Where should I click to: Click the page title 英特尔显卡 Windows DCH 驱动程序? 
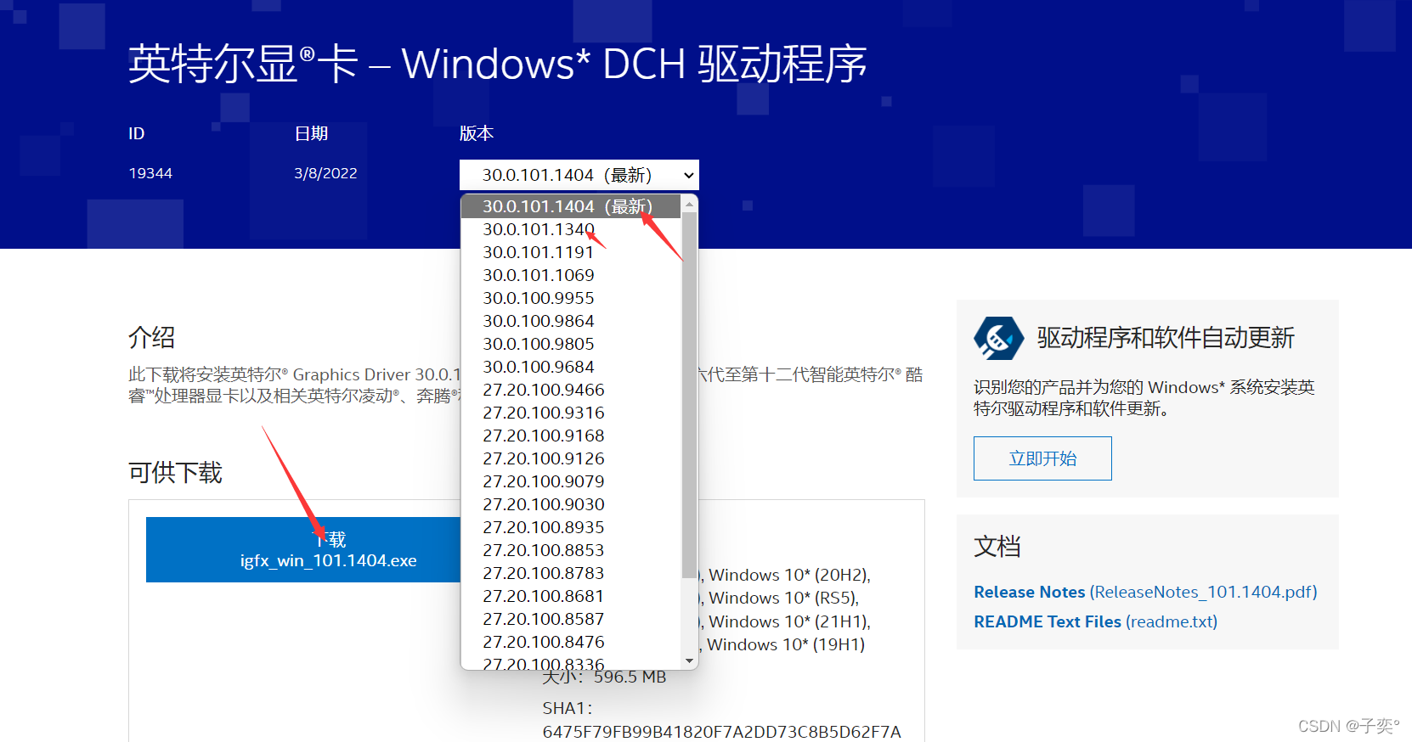497,64
